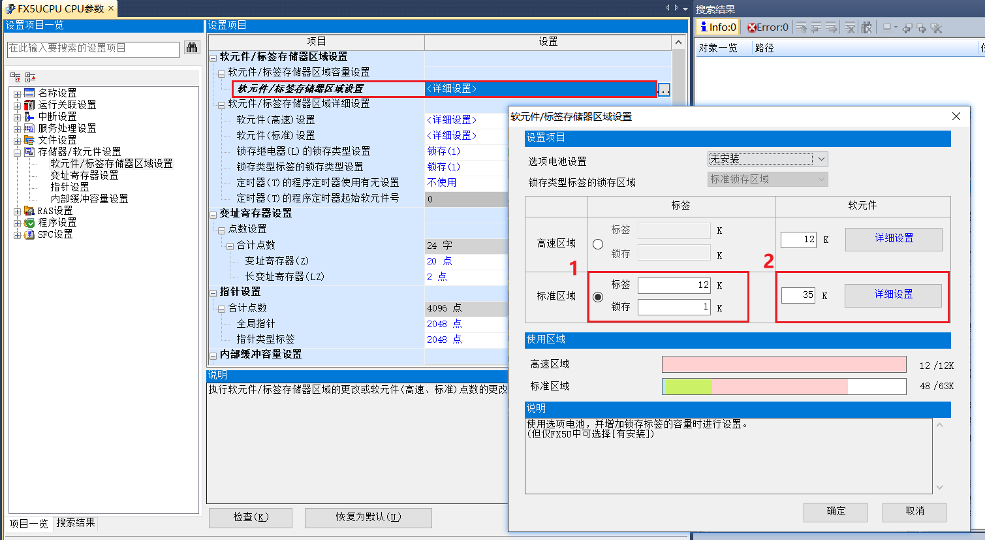985x540 pixels.
Task: Click 详细设置 button for 标准区域
Action: click(x=893, y=294)
